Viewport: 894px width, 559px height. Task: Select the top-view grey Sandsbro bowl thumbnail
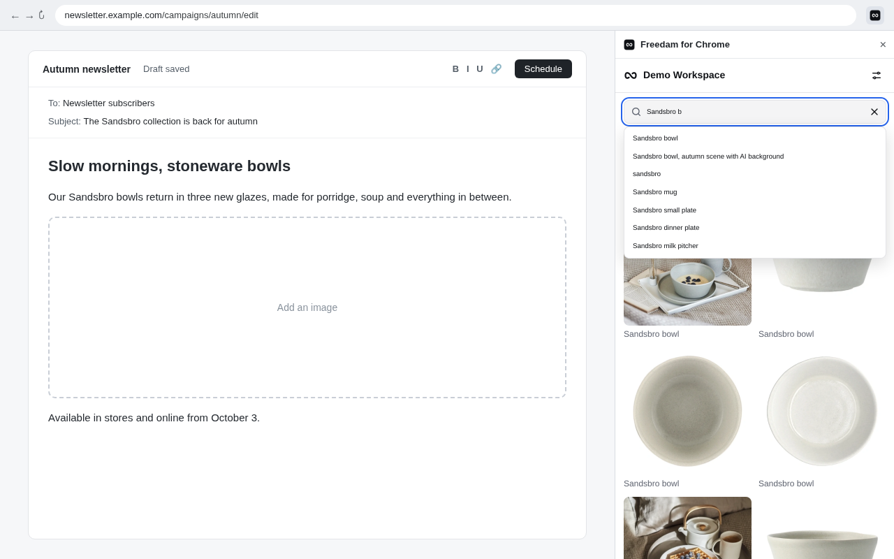tap(687, 411)
